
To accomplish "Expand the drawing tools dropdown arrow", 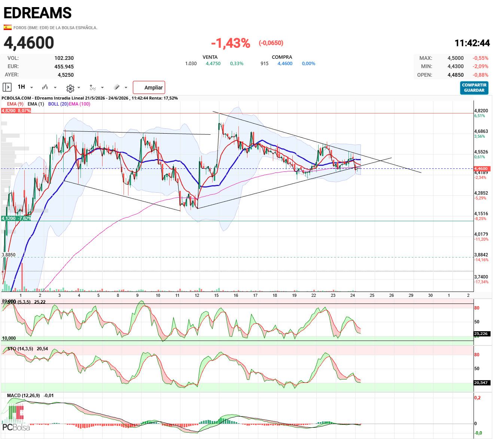I will (126, 88).
